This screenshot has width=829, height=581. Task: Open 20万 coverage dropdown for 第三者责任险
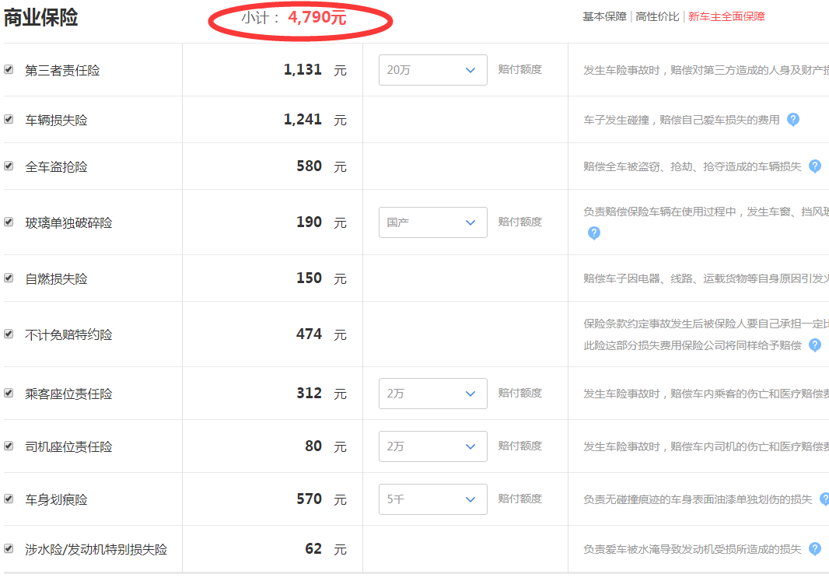point(432,70)
